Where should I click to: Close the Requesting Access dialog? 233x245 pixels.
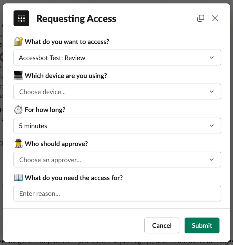click(215, 18)
